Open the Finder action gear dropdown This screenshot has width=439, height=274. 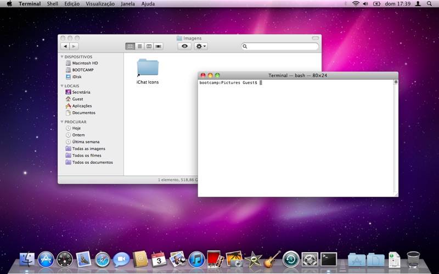(201, 47)
